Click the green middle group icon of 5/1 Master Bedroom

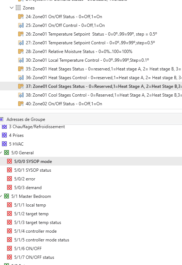pos(7,196)
